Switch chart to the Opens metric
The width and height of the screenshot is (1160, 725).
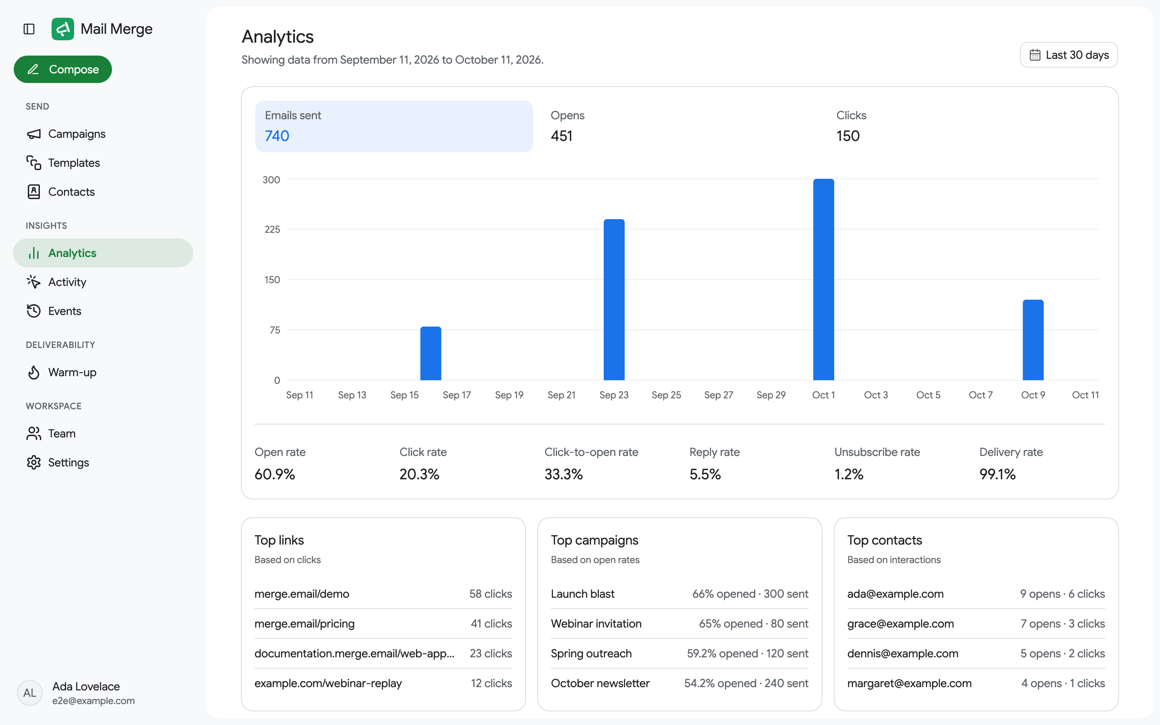click(x=680, y=126)
